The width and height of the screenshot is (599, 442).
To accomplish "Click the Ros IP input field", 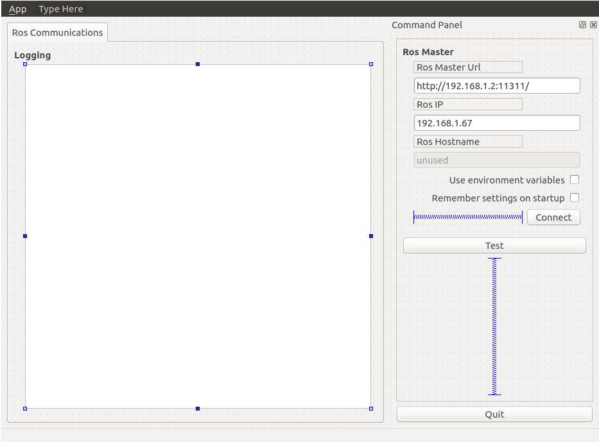I will (497, 123).
